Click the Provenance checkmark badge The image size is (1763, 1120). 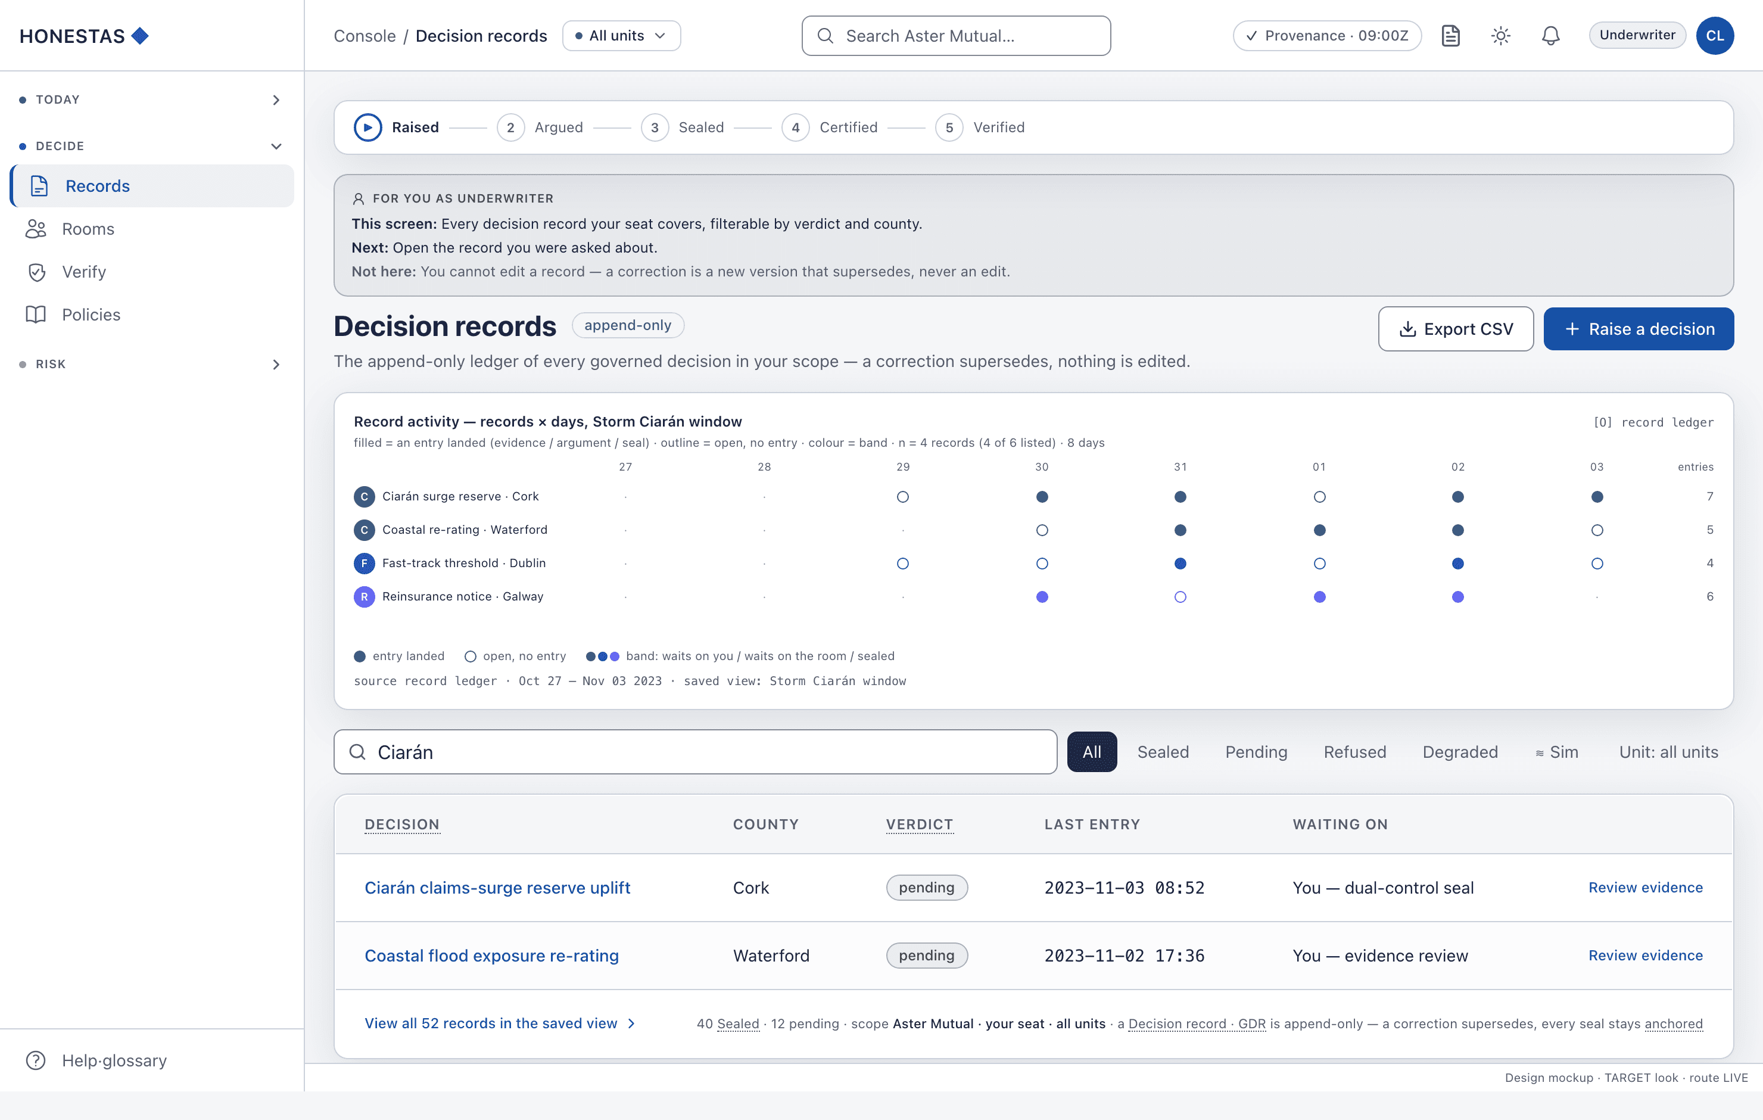[1326, 36]
